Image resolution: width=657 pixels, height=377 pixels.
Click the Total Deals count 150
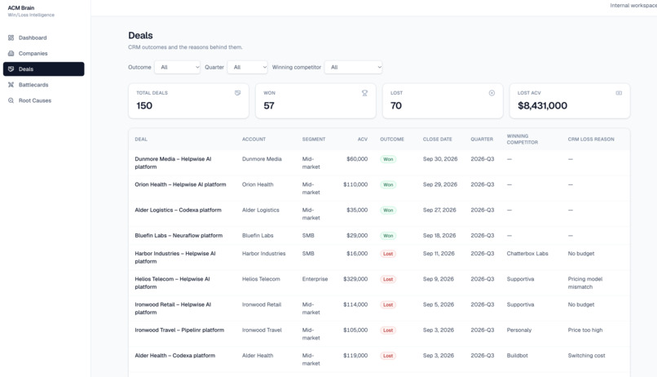144,106
